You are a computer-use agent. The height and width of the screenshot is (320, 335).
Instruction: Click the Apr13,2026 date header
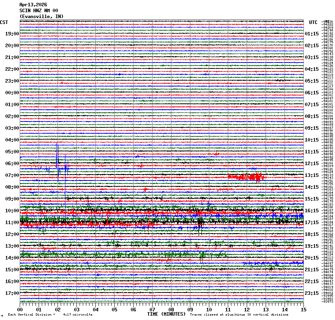click(x=33, y=5)
